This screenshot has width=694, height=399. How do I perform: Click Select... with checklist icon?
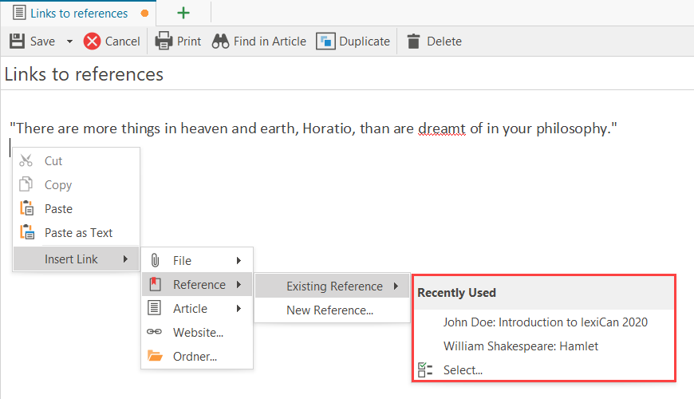463,370
